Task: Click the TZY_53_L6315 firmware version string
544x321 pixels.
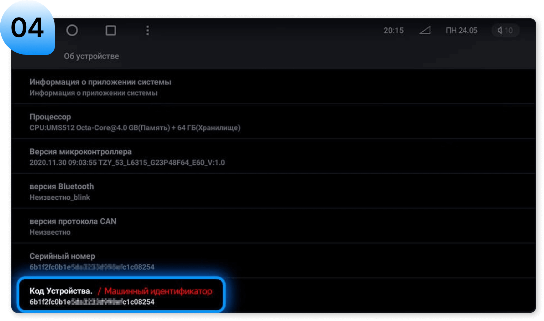Action: 161,163
